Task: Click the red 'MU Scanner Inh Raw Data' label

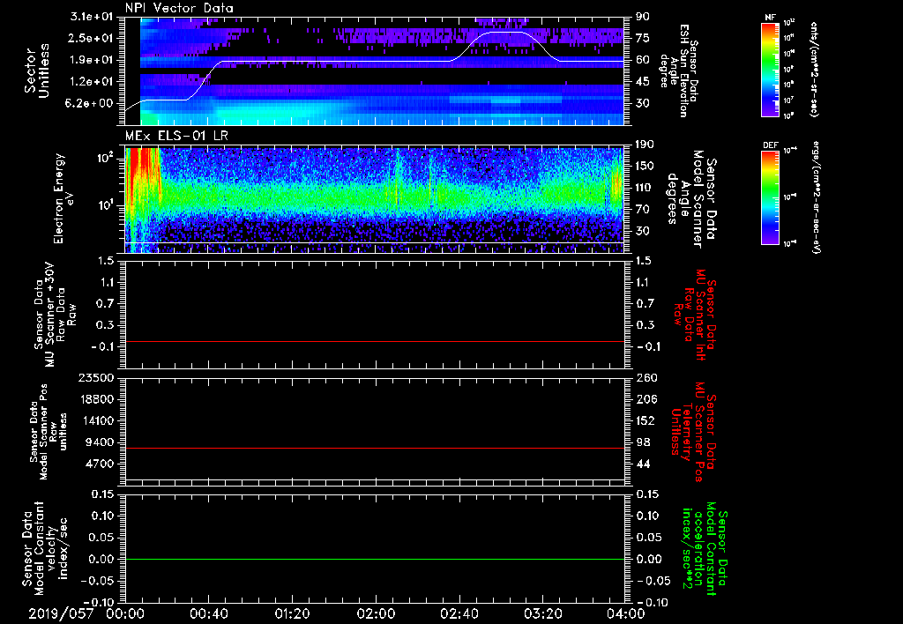Action: pyautogui.click(x=695, y=315)
